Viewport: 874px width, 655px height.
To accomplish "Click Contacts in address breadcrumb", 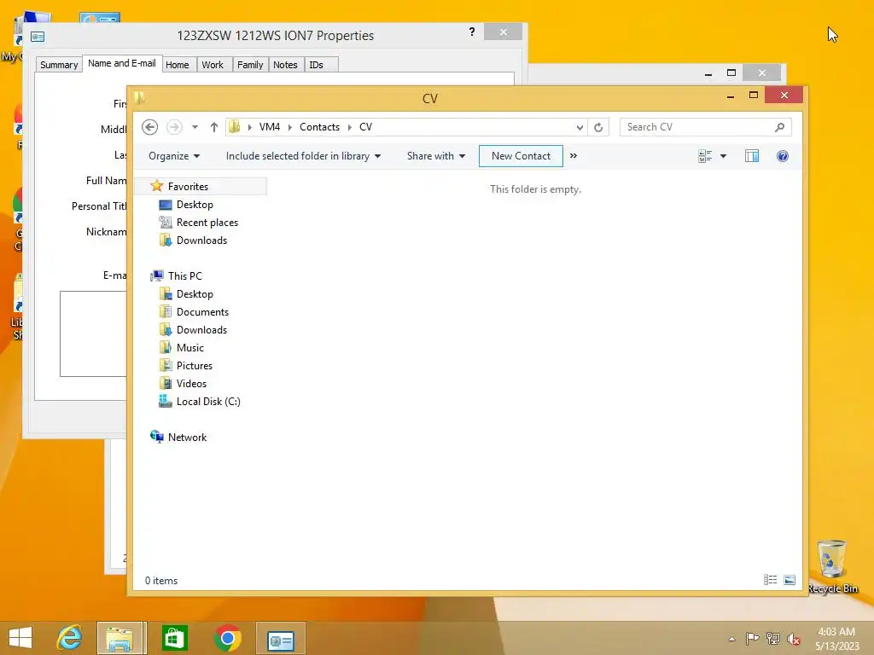I will point(319,127).
